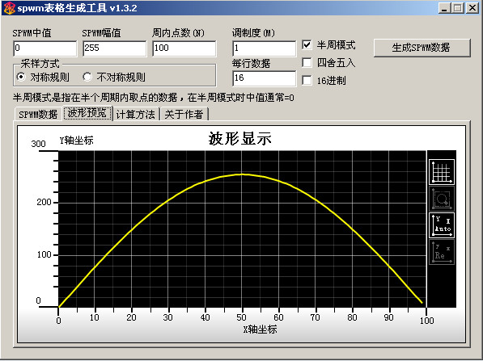Click the SPWM中值 input field
Screen dimensions: 483x361
pos(45,48)
